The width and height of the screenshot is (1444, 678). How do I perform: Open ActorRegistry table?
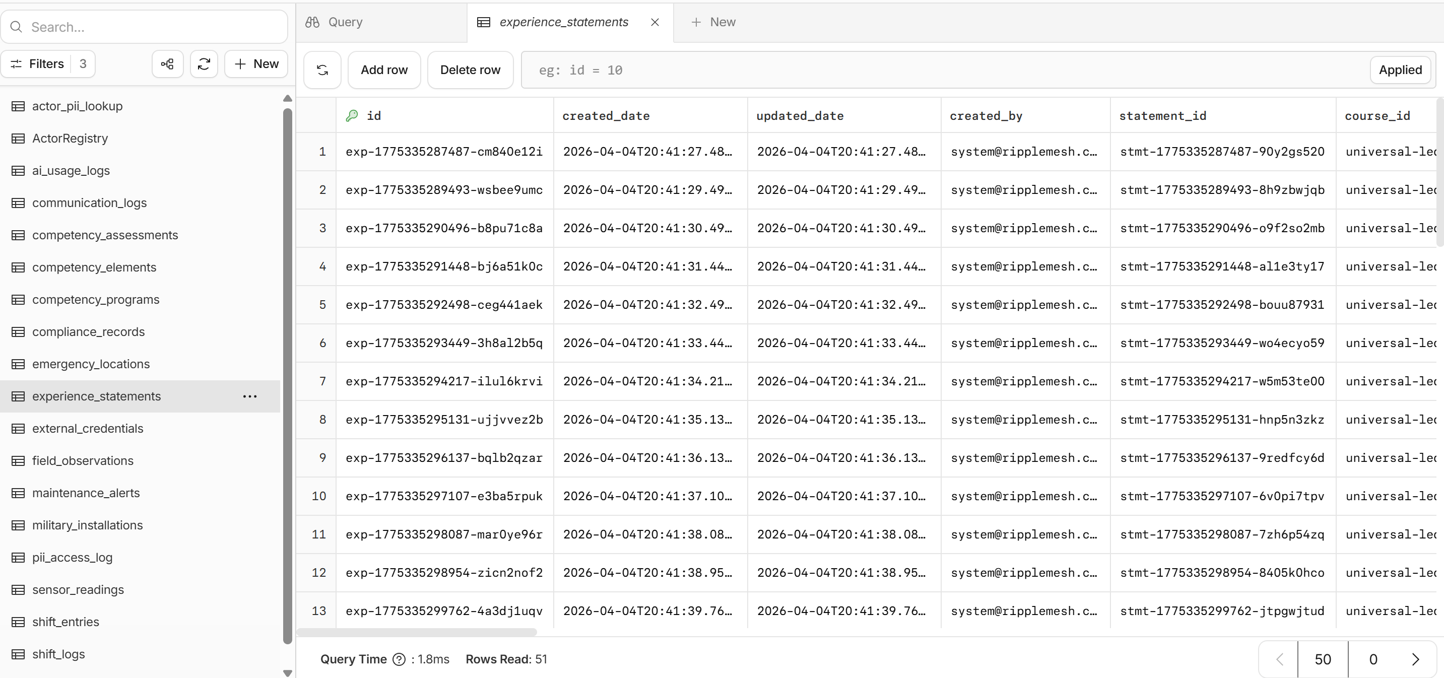click(140, 139)
